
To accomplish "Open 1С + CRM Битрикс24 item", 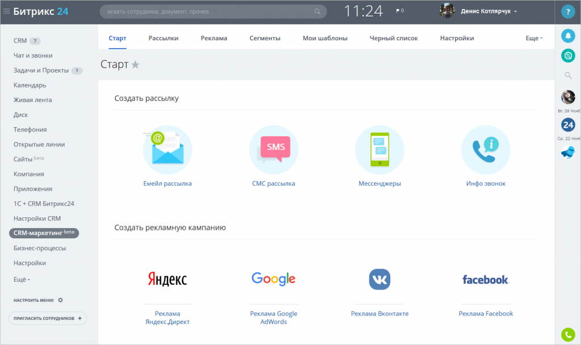I will [44, 204].
